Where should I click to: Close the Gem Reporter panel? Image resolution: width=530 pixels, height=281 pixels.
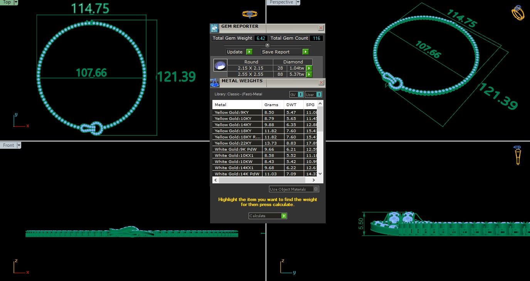pos(321,28)
